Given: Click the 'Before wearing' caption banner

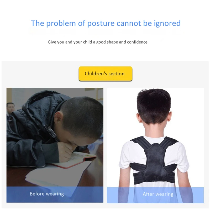Looking at the screenshot, I should point(55,195).
